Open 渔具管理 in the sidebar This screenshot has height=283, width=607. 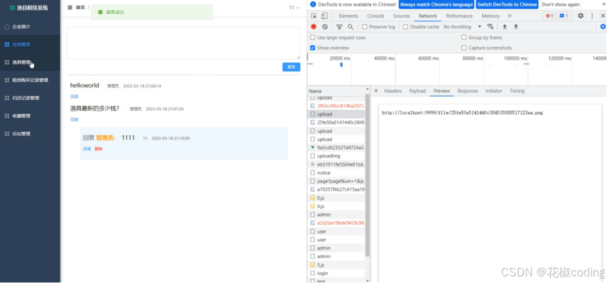coord(30,62)
